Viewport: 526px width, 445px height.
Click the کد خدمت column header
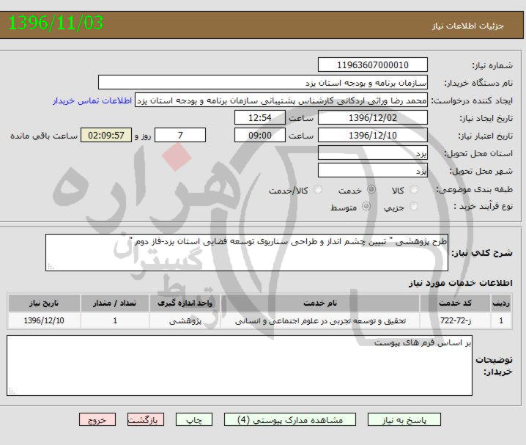click(x=455, y=303)
